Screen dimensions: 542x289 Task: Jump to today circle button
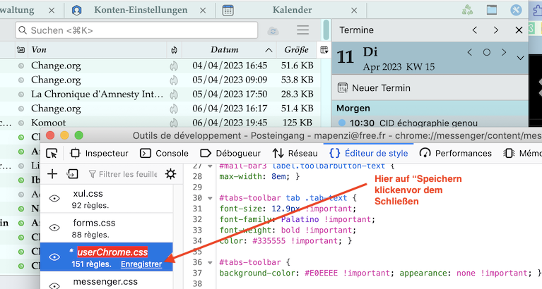coord(487,52)
